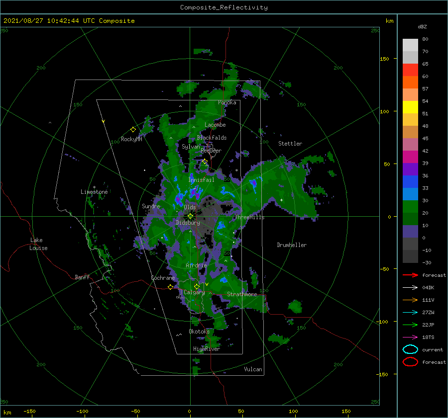Select the orange 111V arrow legend entry

click(410, 300)
